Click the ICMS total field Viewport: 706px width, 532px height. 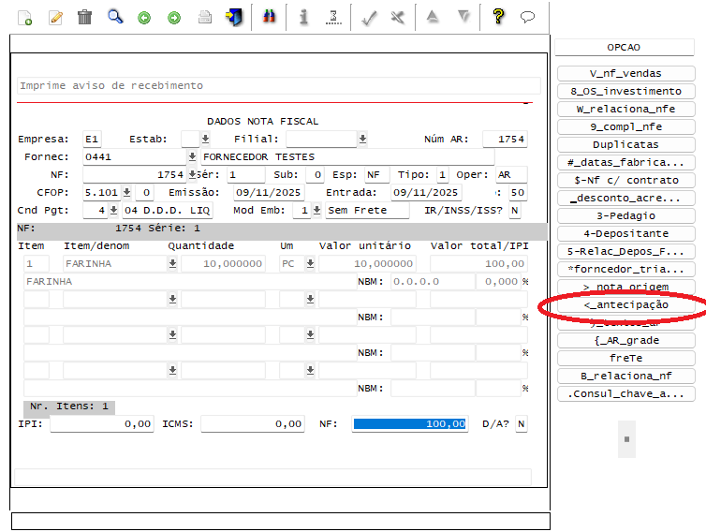253,424
